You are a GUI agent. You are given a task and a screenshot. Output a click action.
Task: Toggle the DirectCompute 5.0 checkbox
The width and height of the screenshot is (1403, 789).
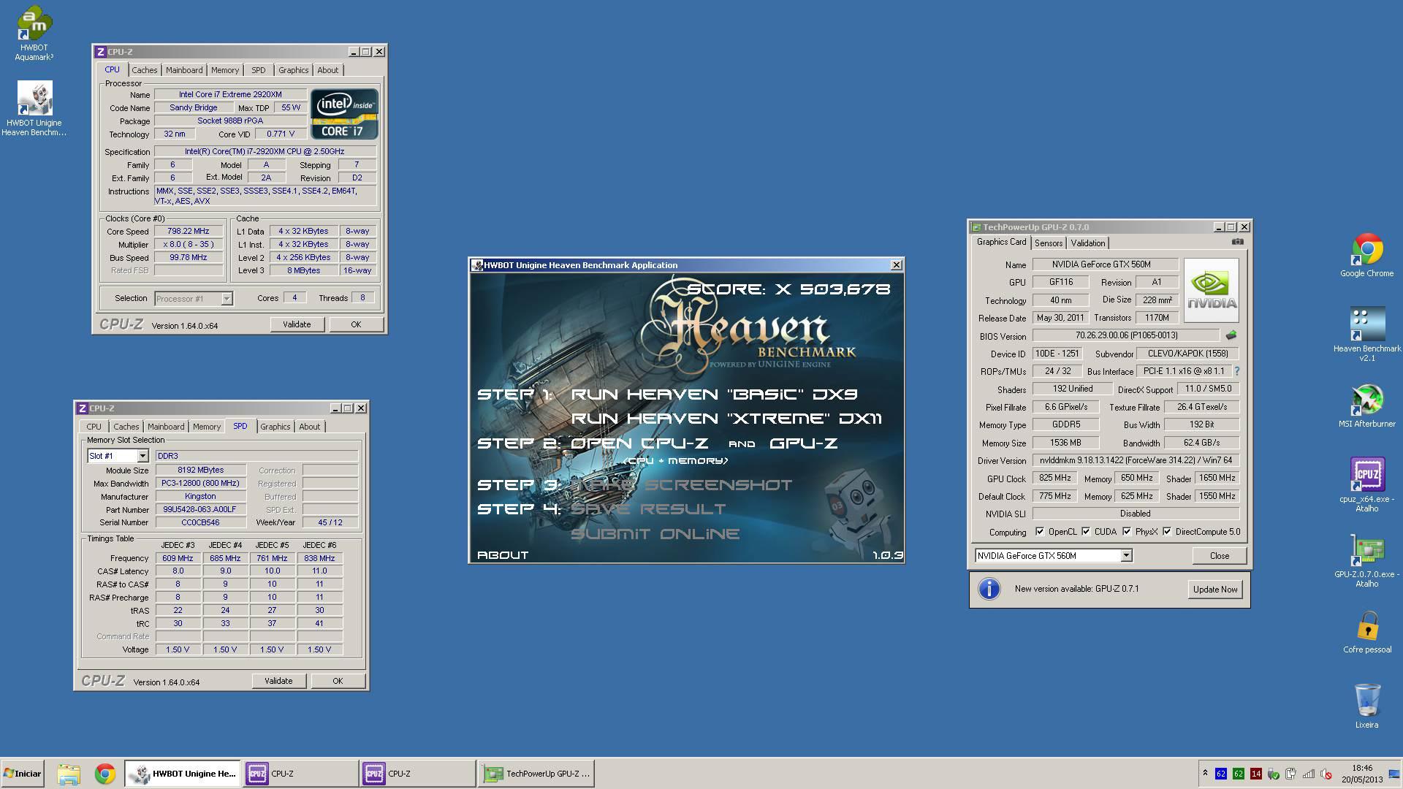coord(1167,532)
